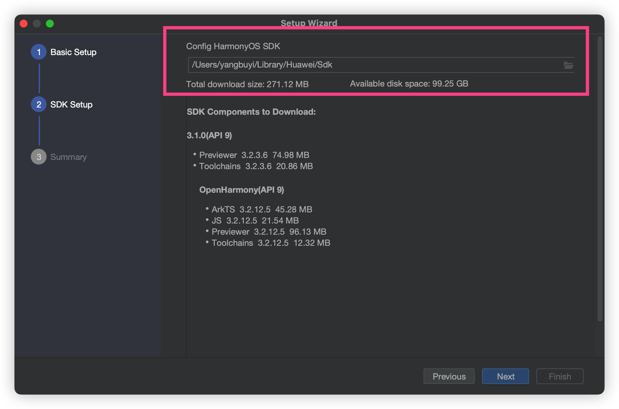Click Total download size 271.12 MB text
The image size is (619, 409).
[248, 84]
